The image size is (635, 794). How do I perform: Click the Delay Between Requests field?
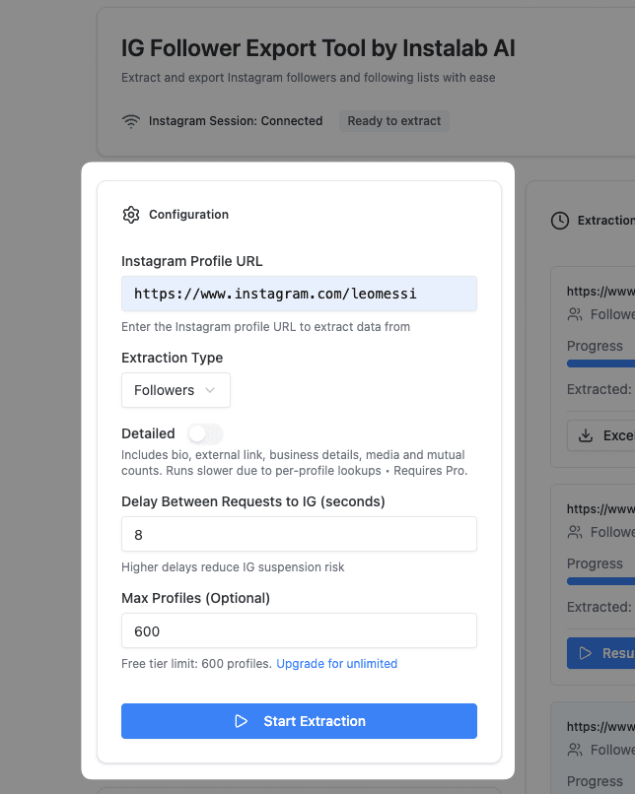pos(299,534)
